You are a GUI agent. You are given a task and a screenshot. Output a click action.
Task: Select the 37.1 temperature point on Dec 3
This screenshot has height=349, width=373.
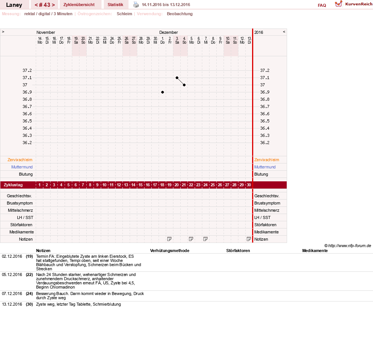pos(177,78)
